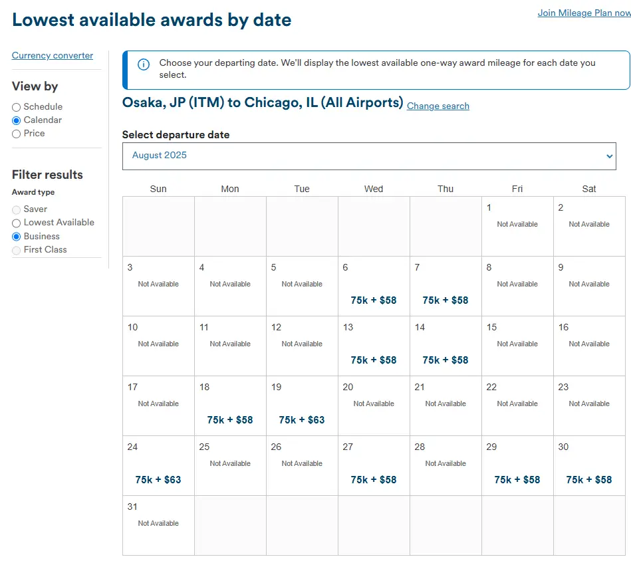Choose the Price view option

(x=16, y=134)
